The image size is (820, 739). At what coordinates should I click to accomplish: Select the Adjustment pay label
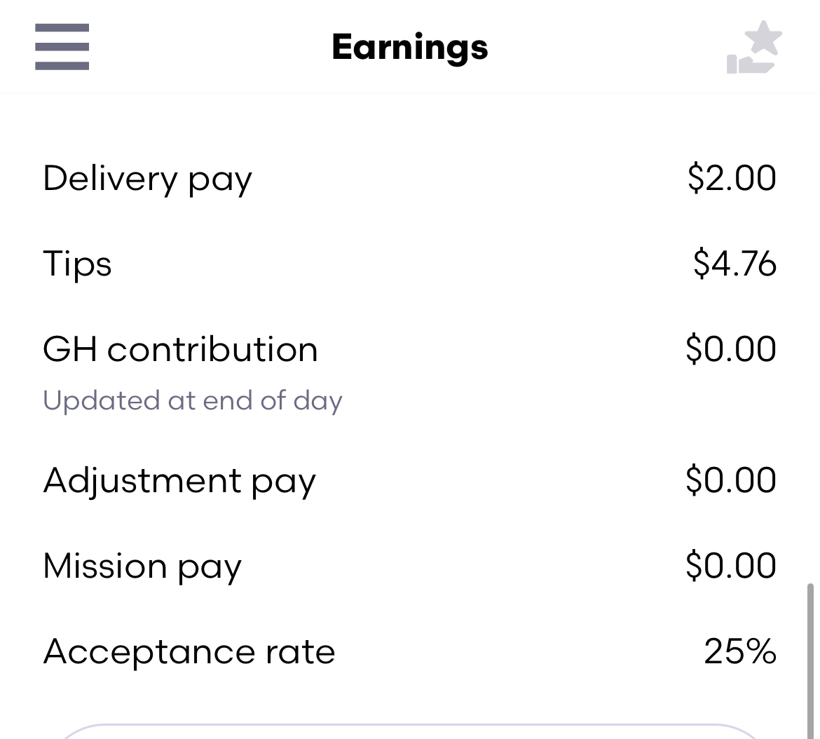pos(179,481)
